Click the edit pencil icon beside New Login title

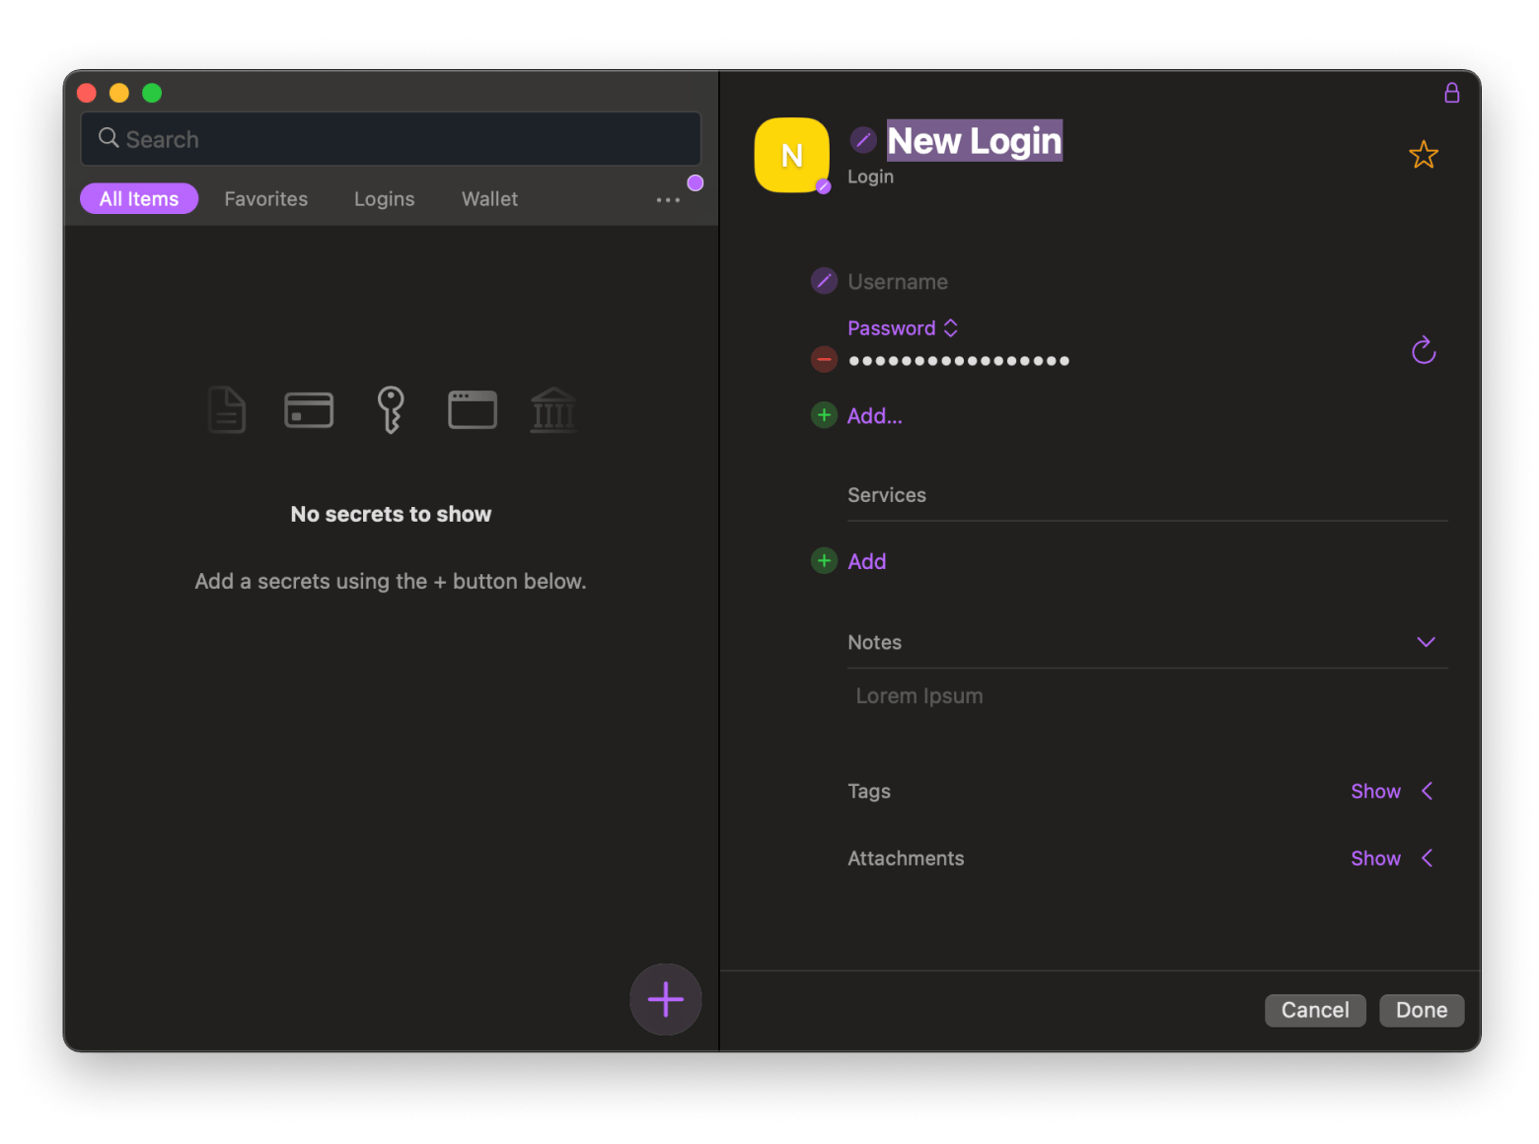coord(863,140)
